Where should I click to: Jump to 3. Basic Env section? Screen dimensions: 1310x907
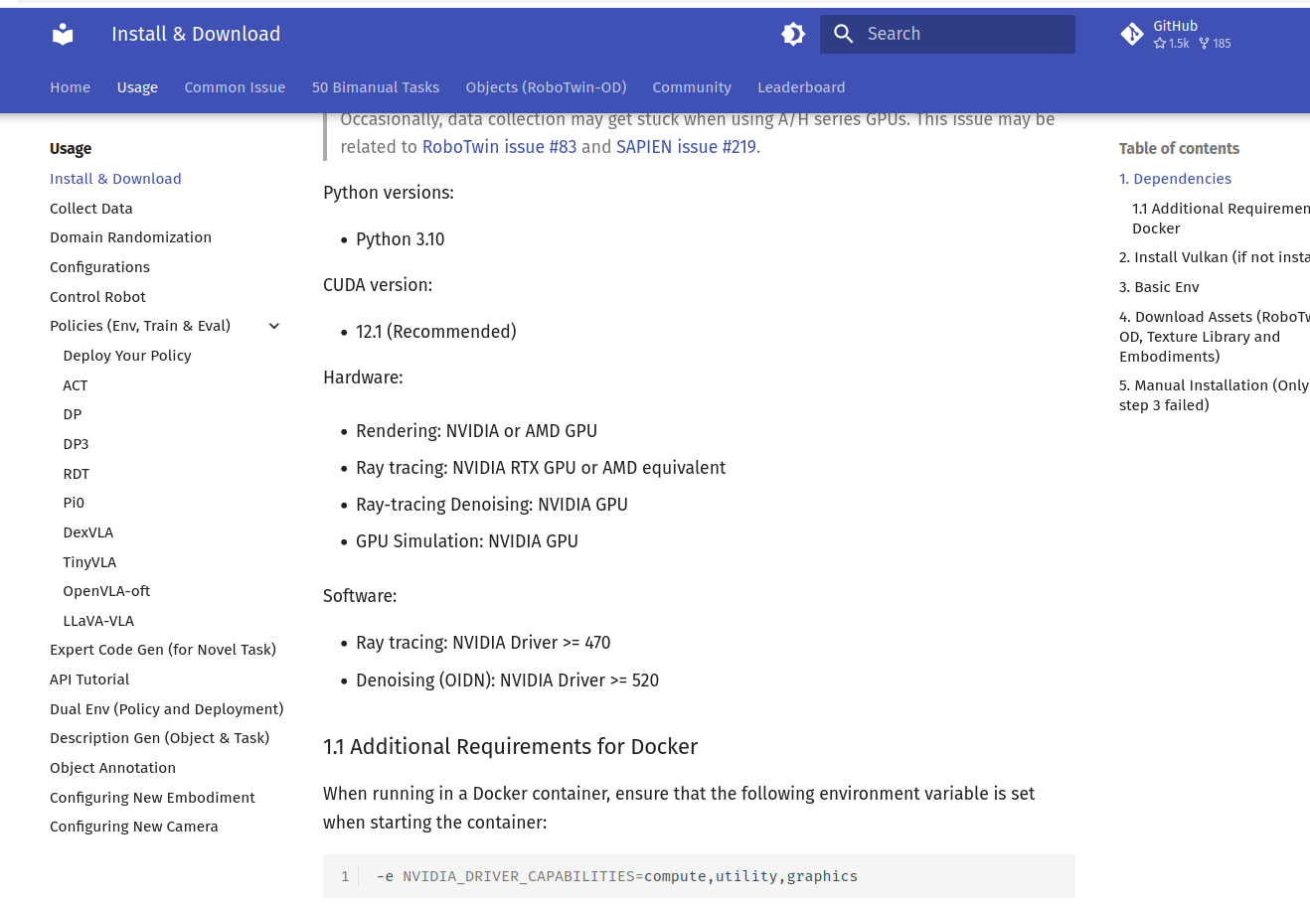coord(1159,287)
